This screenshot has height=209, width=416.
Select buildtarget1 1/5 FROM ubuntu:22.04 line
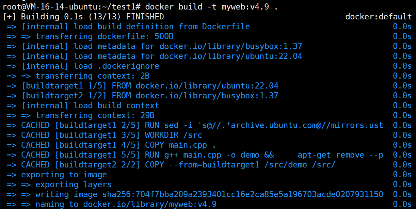tap(143, 86)
